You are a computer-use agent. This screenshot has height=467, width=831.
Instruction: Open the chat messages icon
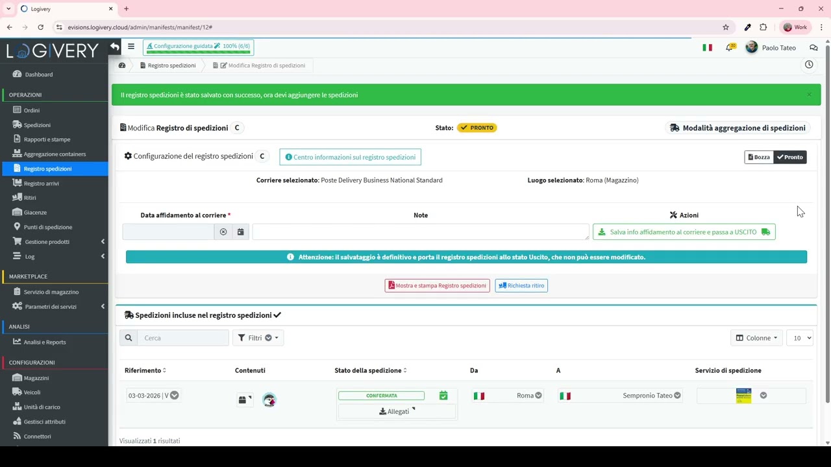pyautogui.click(x=813, y=47)
